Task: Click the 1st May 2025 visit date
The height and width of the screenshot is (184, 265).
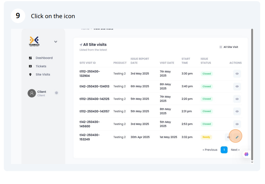Action: (x=168, y=137)
